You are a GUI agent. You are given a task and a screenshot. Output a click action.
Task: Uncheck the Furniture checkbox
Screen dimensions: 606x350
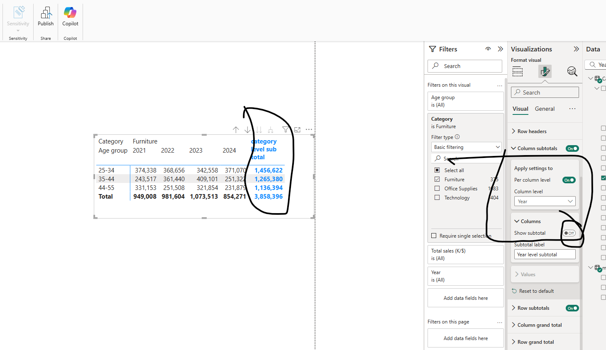coord(437,179)
